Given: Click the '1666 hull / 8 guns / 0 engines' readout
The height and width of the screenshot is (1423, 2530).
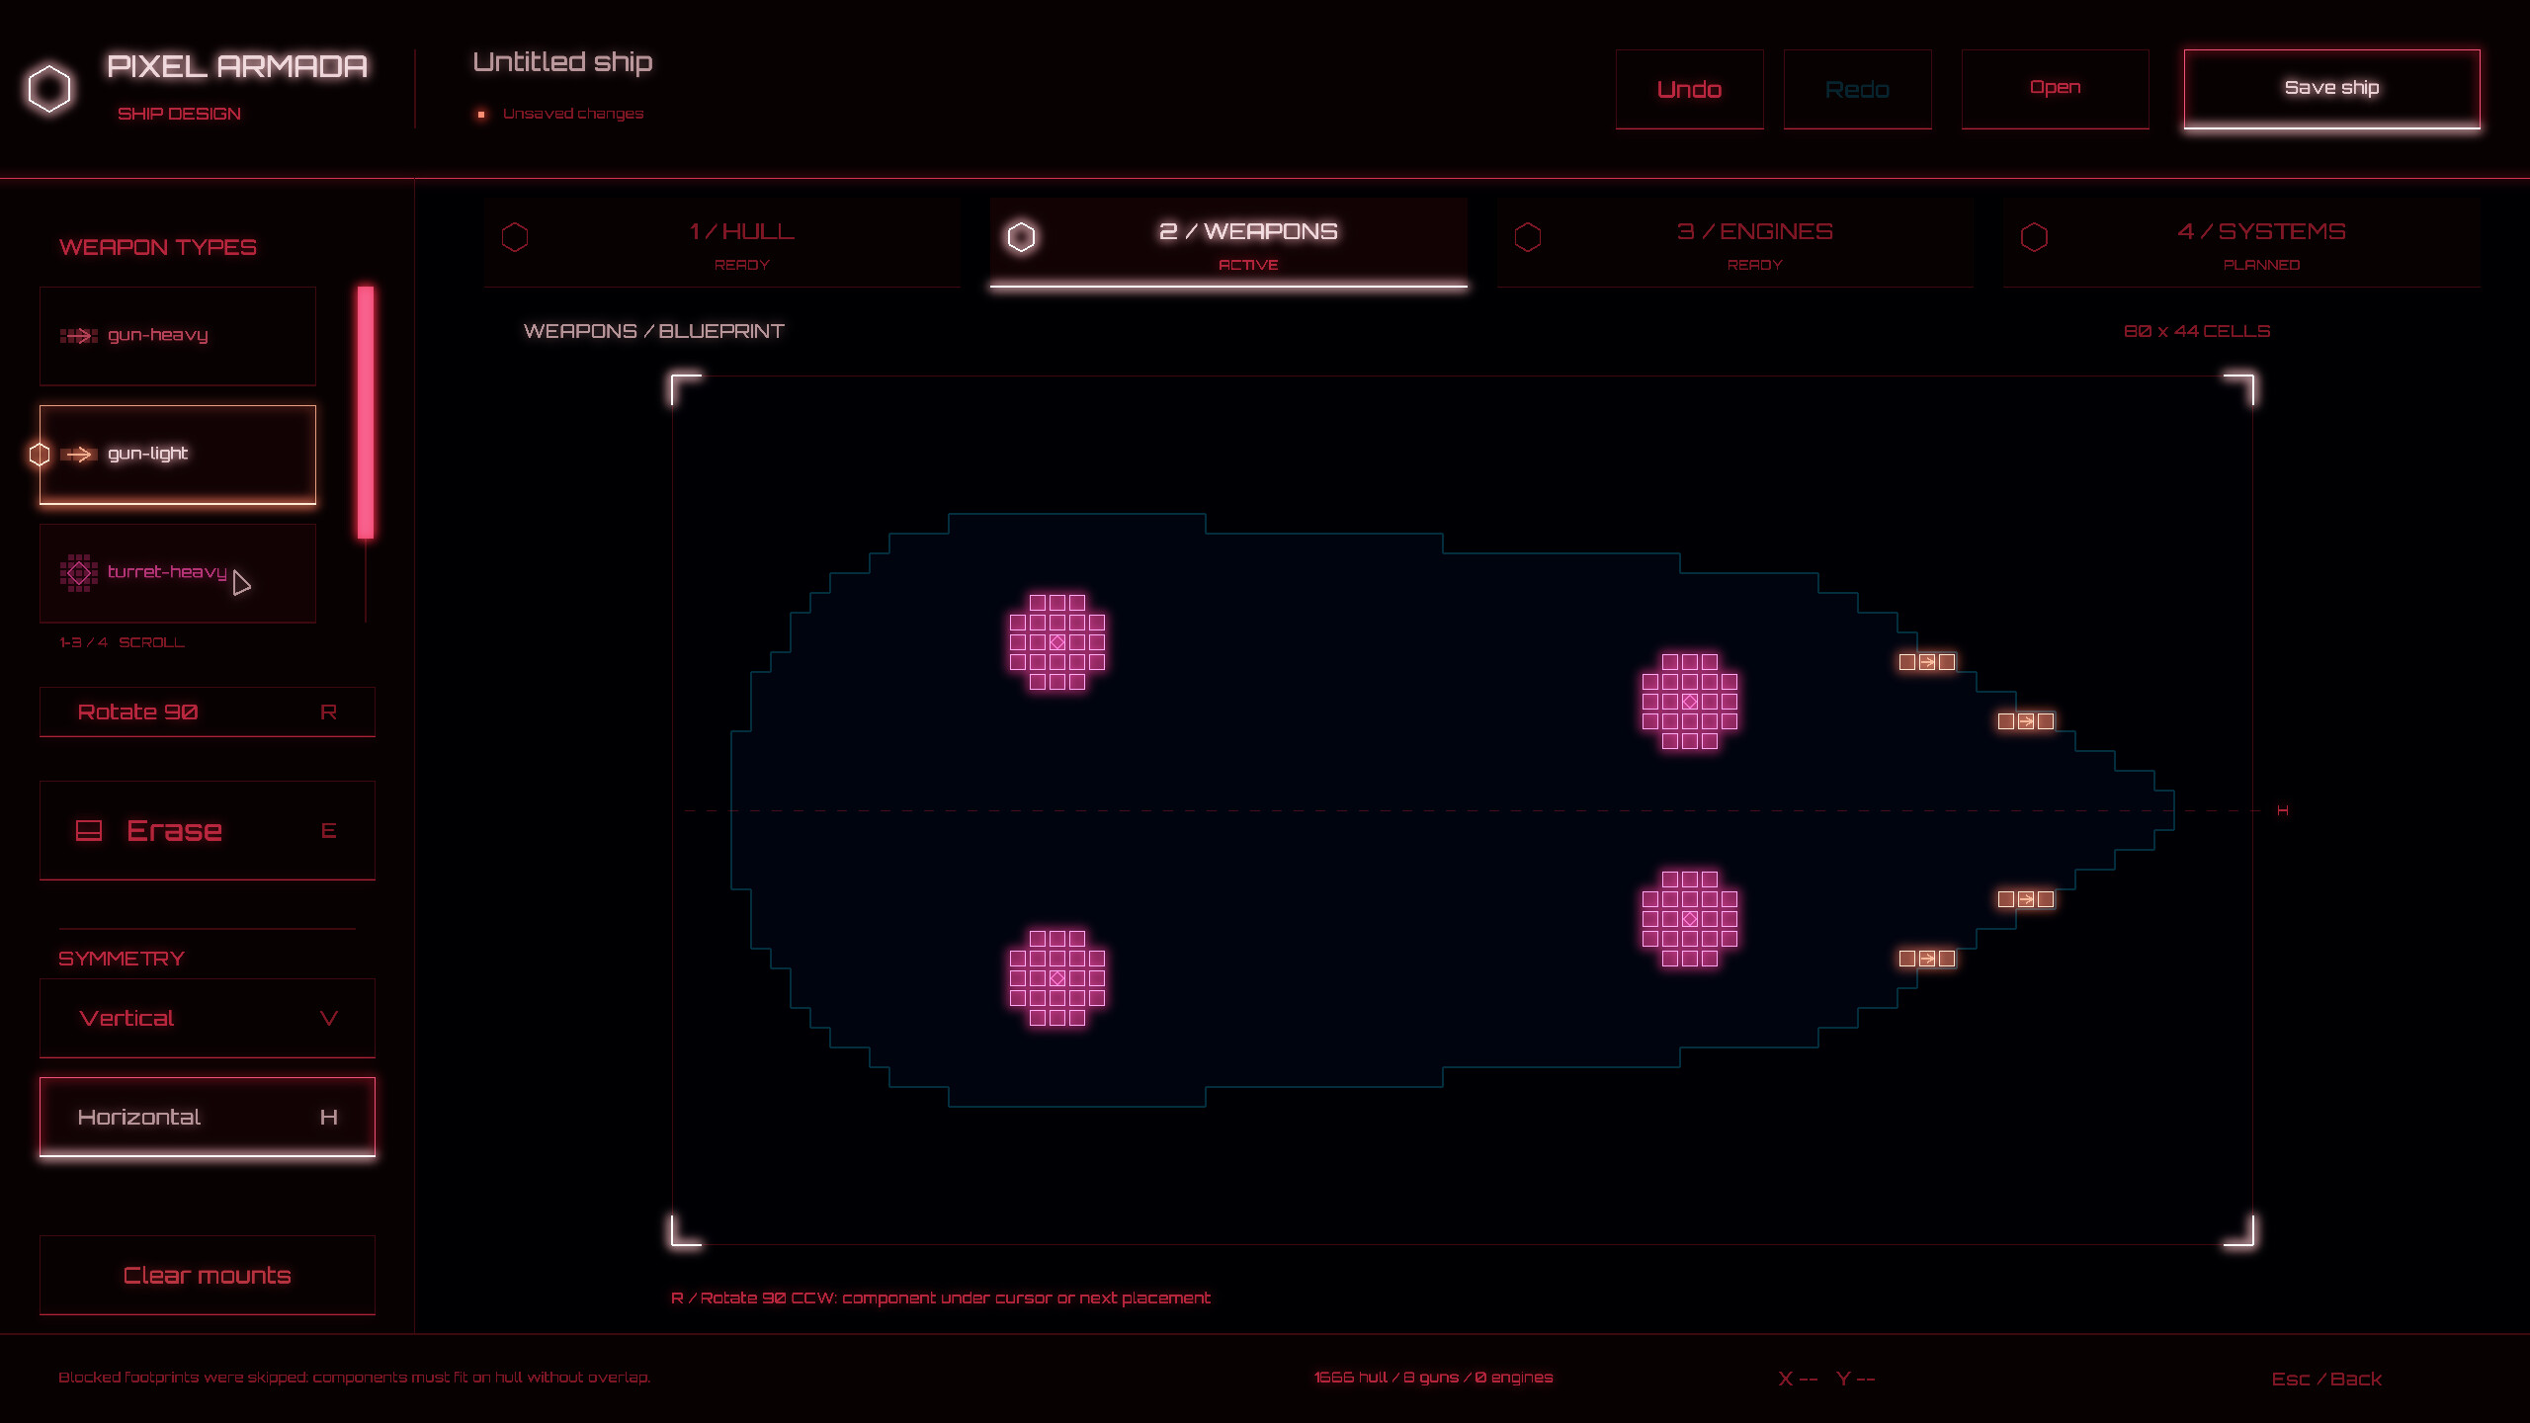Looking at the screenshot, I should (1433, 1378).
